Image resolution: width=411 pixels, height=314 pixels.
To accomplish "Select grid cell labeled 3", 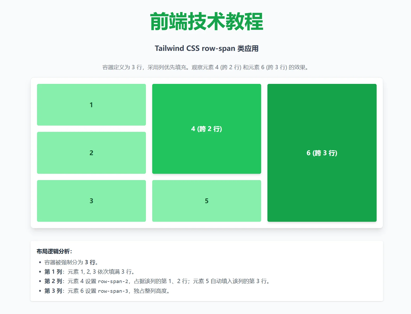I will [91, 201].
